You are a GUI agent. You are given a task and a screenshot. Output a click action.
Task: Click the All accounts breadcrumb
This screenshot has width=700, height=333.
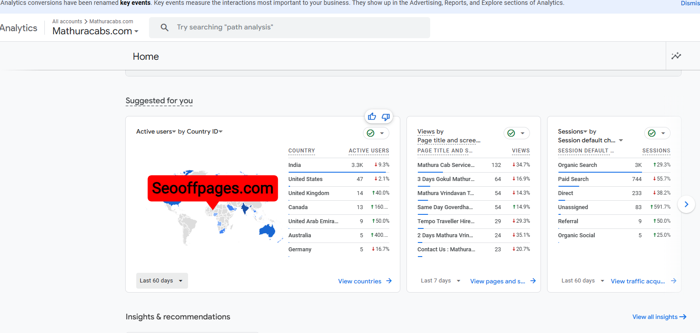(x=67, y=22)
